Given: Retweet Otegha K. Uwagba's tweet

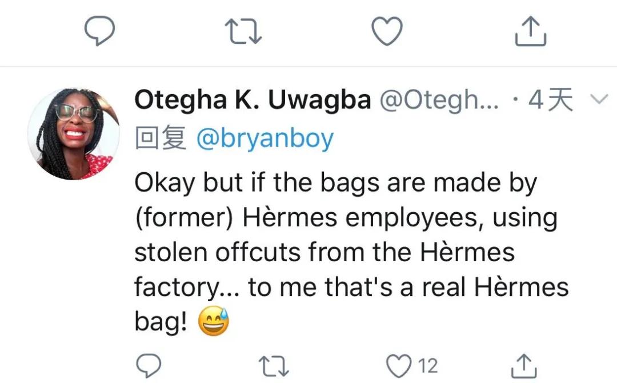Looking at the screenshot, I should (275, 366).
